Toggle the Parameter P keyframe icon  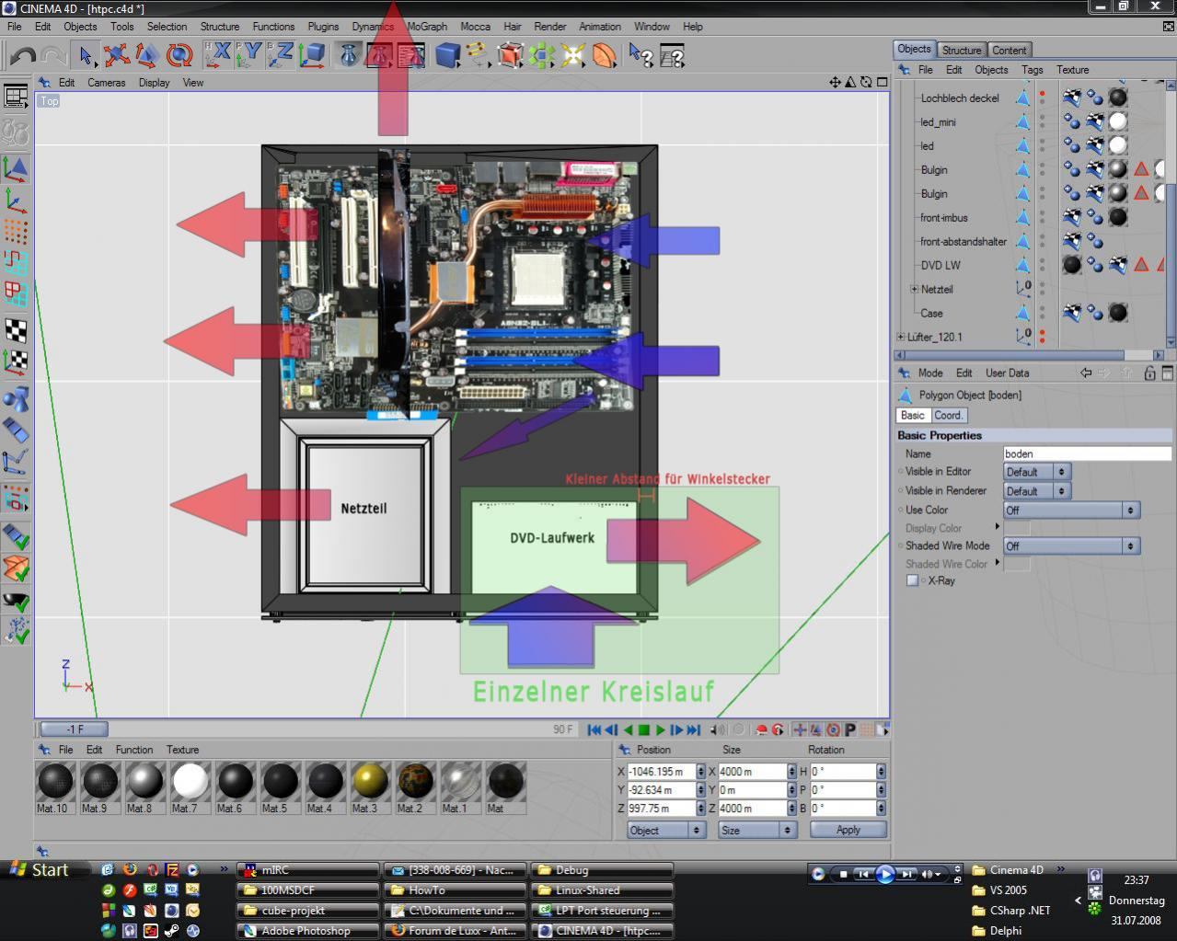pyautogui.click(x=850, y=729)
